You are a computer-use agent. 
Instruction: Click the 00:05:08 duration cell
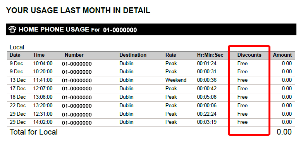coord(206,97)
